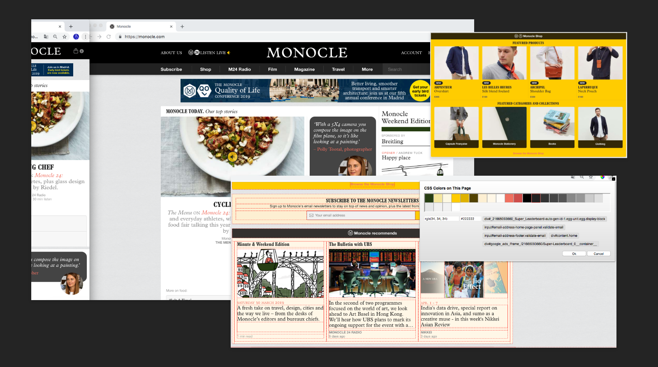Screen dimensions: 658x367
Task: Bookmark the page with the star in the left browser
Action: click(x=65, y=37)
